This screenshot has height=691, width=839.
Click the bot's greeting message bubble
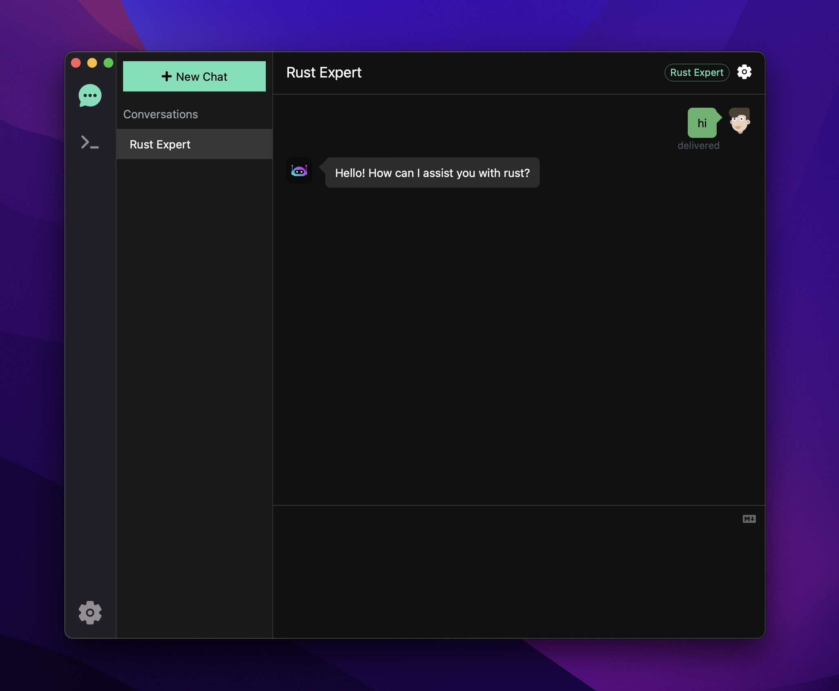432,173
